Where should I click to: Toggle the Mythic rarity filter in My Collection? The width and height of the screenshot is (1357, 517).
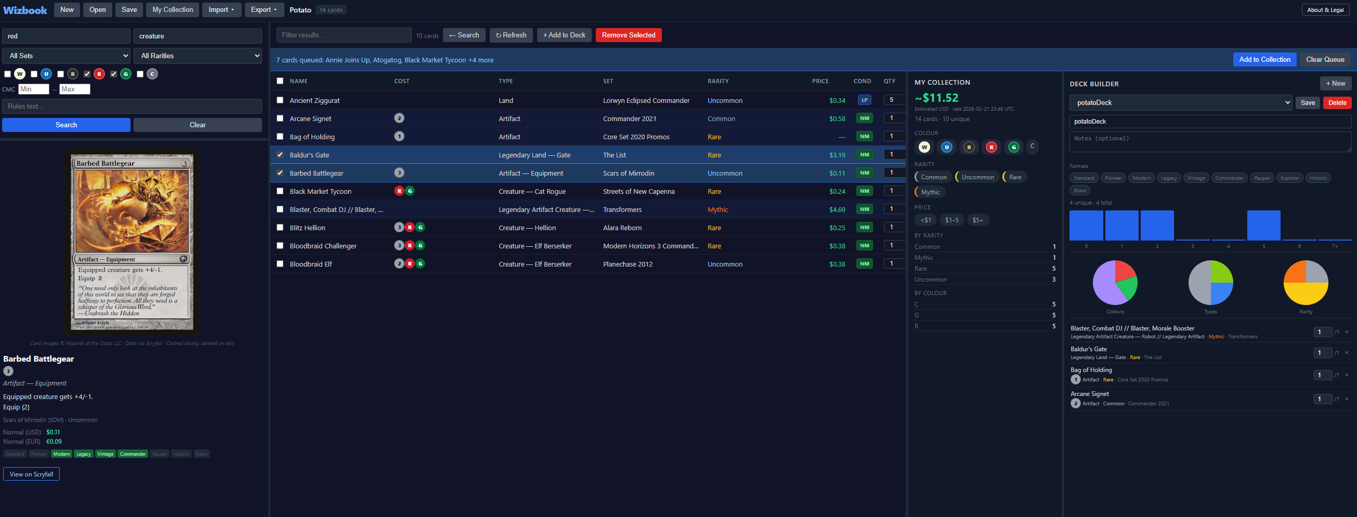[929, 192]
